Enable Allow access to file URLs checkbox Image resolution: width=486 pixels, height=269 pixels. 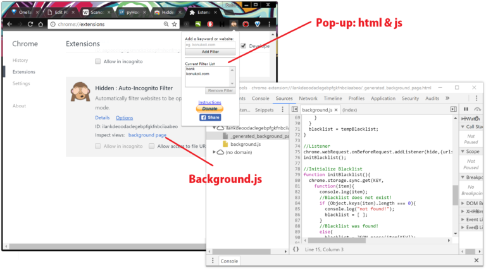point(152,146)
